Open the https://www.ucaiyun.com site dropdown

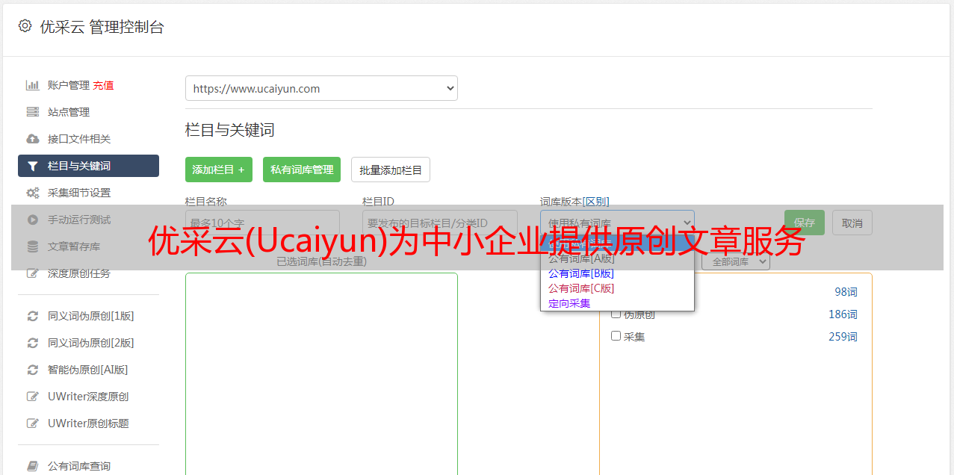tap(321, 88)
